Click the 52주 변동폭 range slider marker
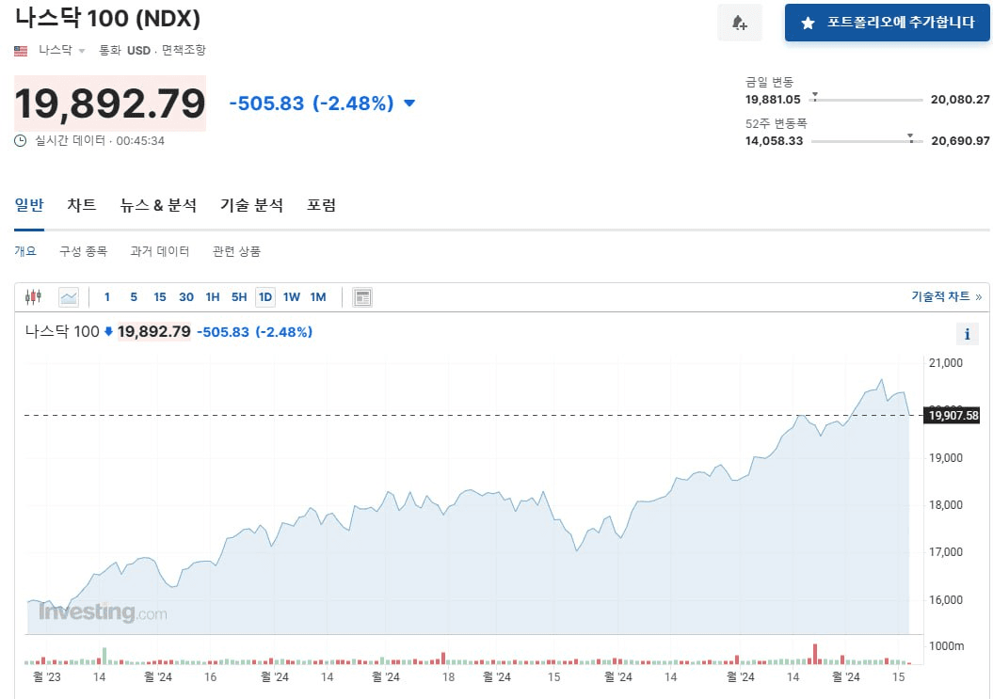The width and height of the screenshot is (993, 699). [x=910, y=137]
